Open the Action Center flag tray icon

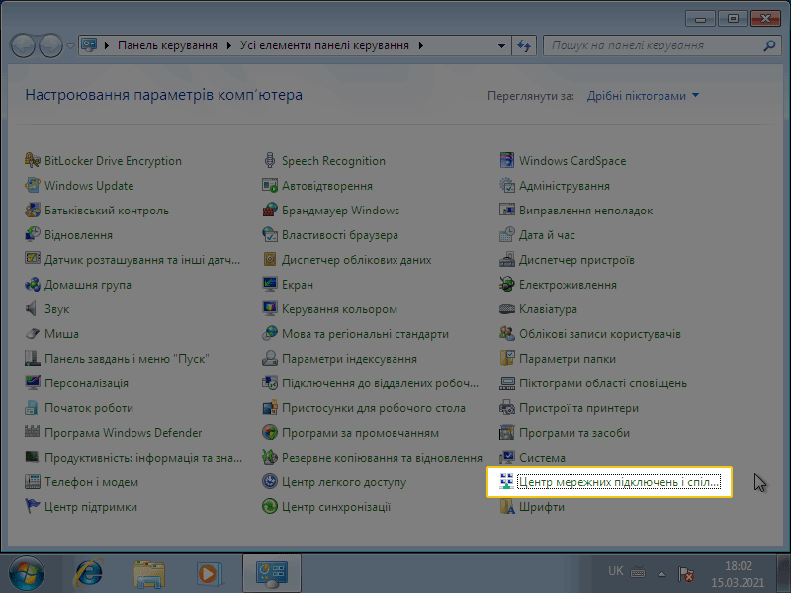pos(685,574)
